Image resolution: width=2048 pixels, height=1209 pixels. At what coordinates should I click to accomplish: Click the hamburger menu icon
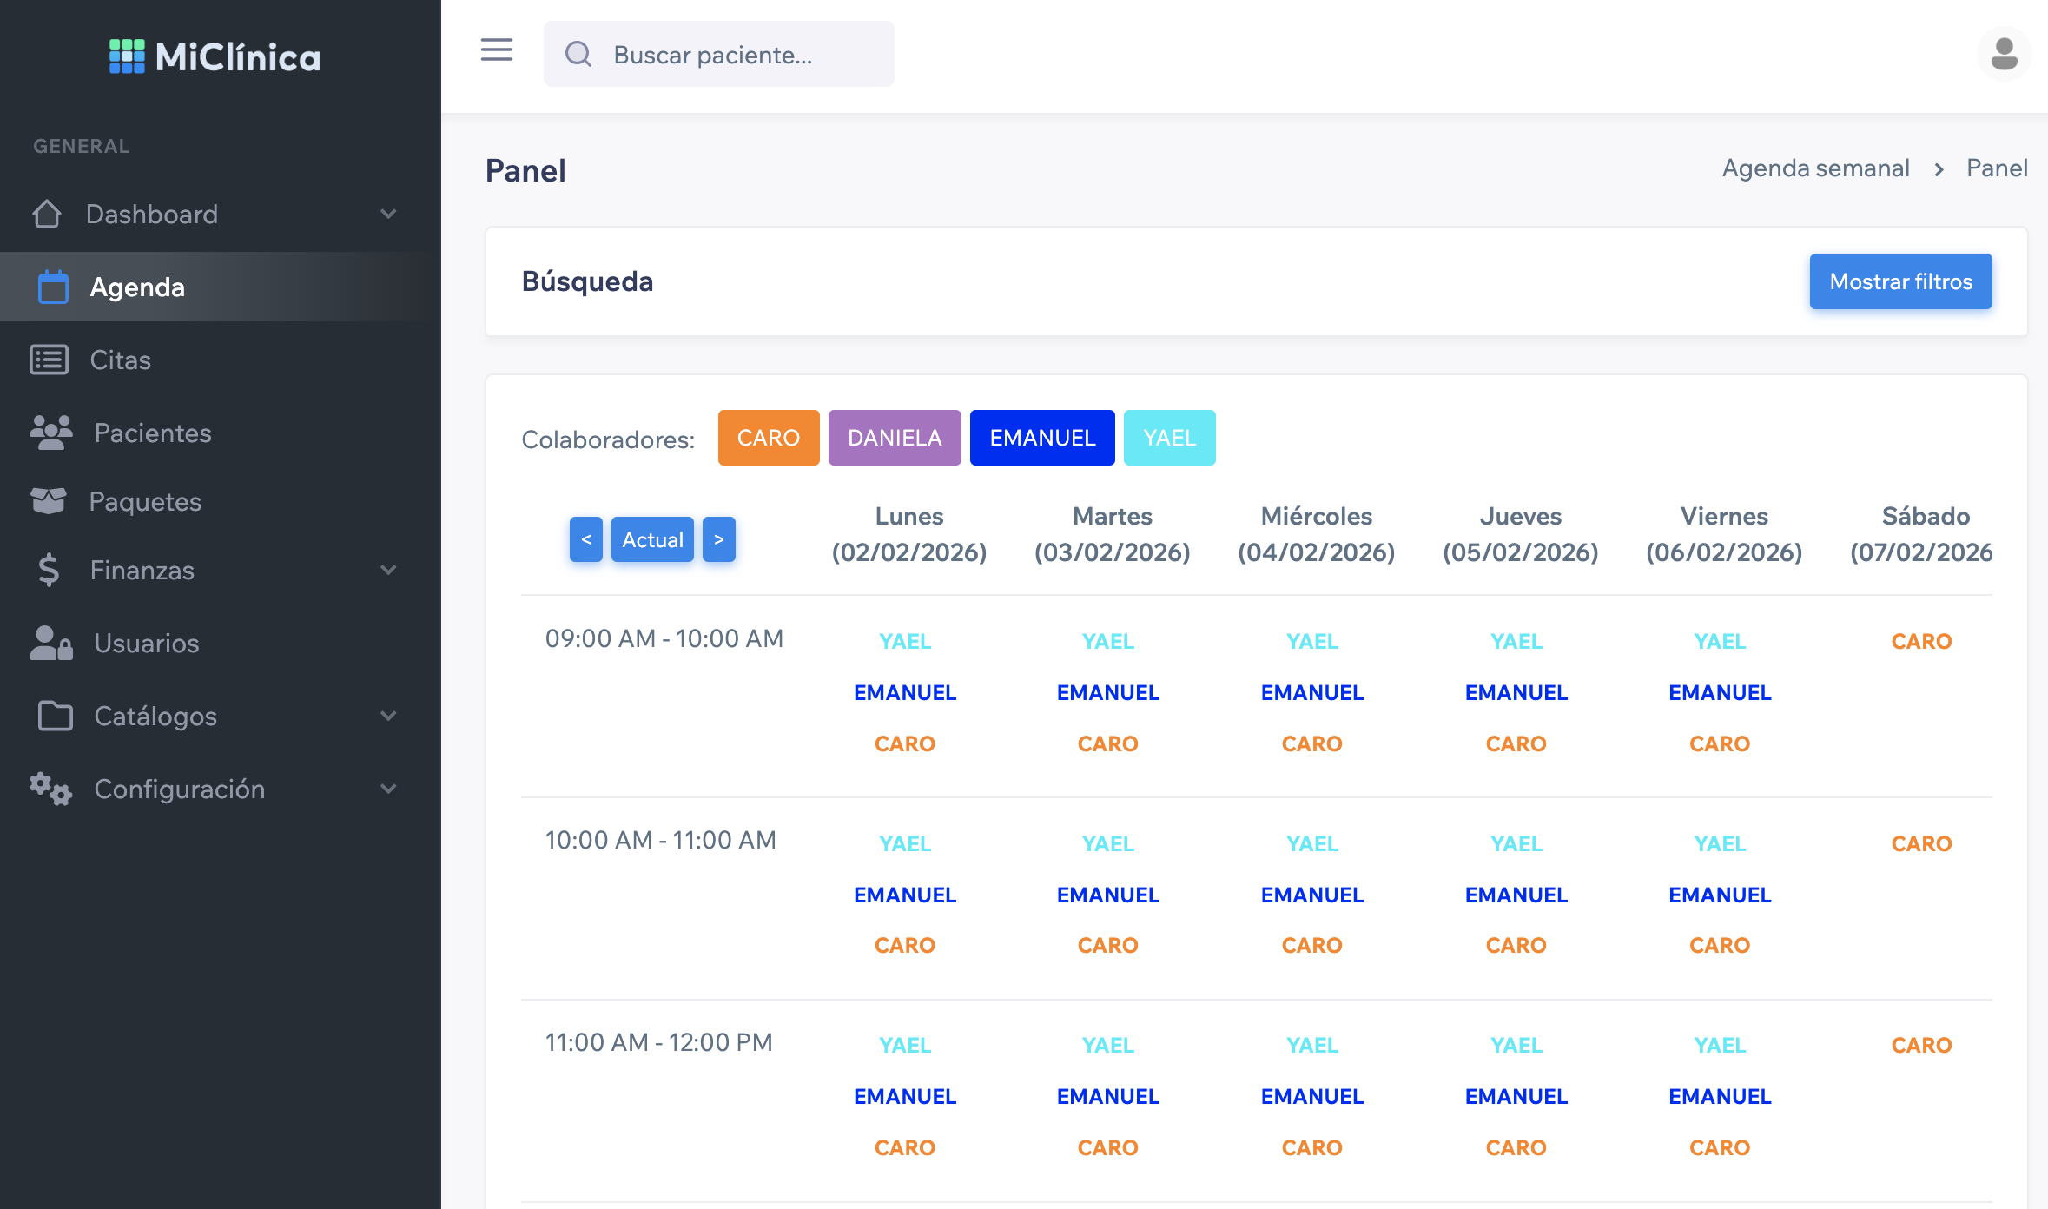pyautogui.click(x=497, y=51)
